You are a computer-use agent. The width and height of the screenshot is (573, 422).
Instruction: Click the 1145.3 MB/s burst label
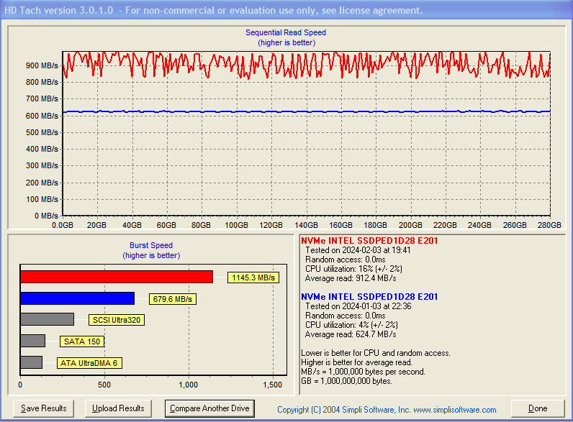tap(253, 277)
